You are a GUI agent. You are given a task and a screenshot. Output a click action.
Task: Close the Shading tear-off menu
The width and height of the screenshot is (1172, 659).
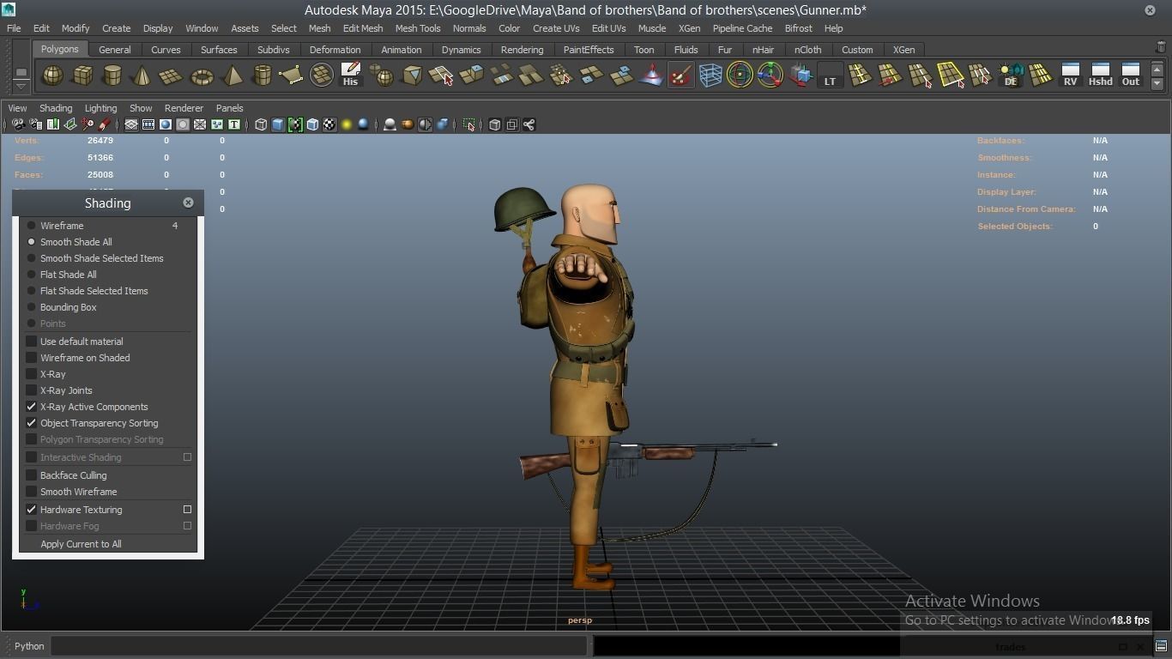coord(188,203)
